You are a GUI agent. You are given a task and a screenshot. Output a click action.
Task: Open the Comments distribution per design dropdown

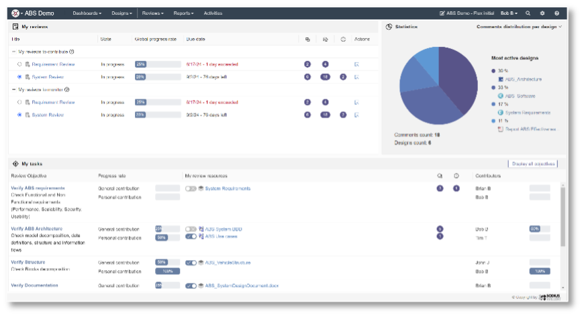coord(519,27)
